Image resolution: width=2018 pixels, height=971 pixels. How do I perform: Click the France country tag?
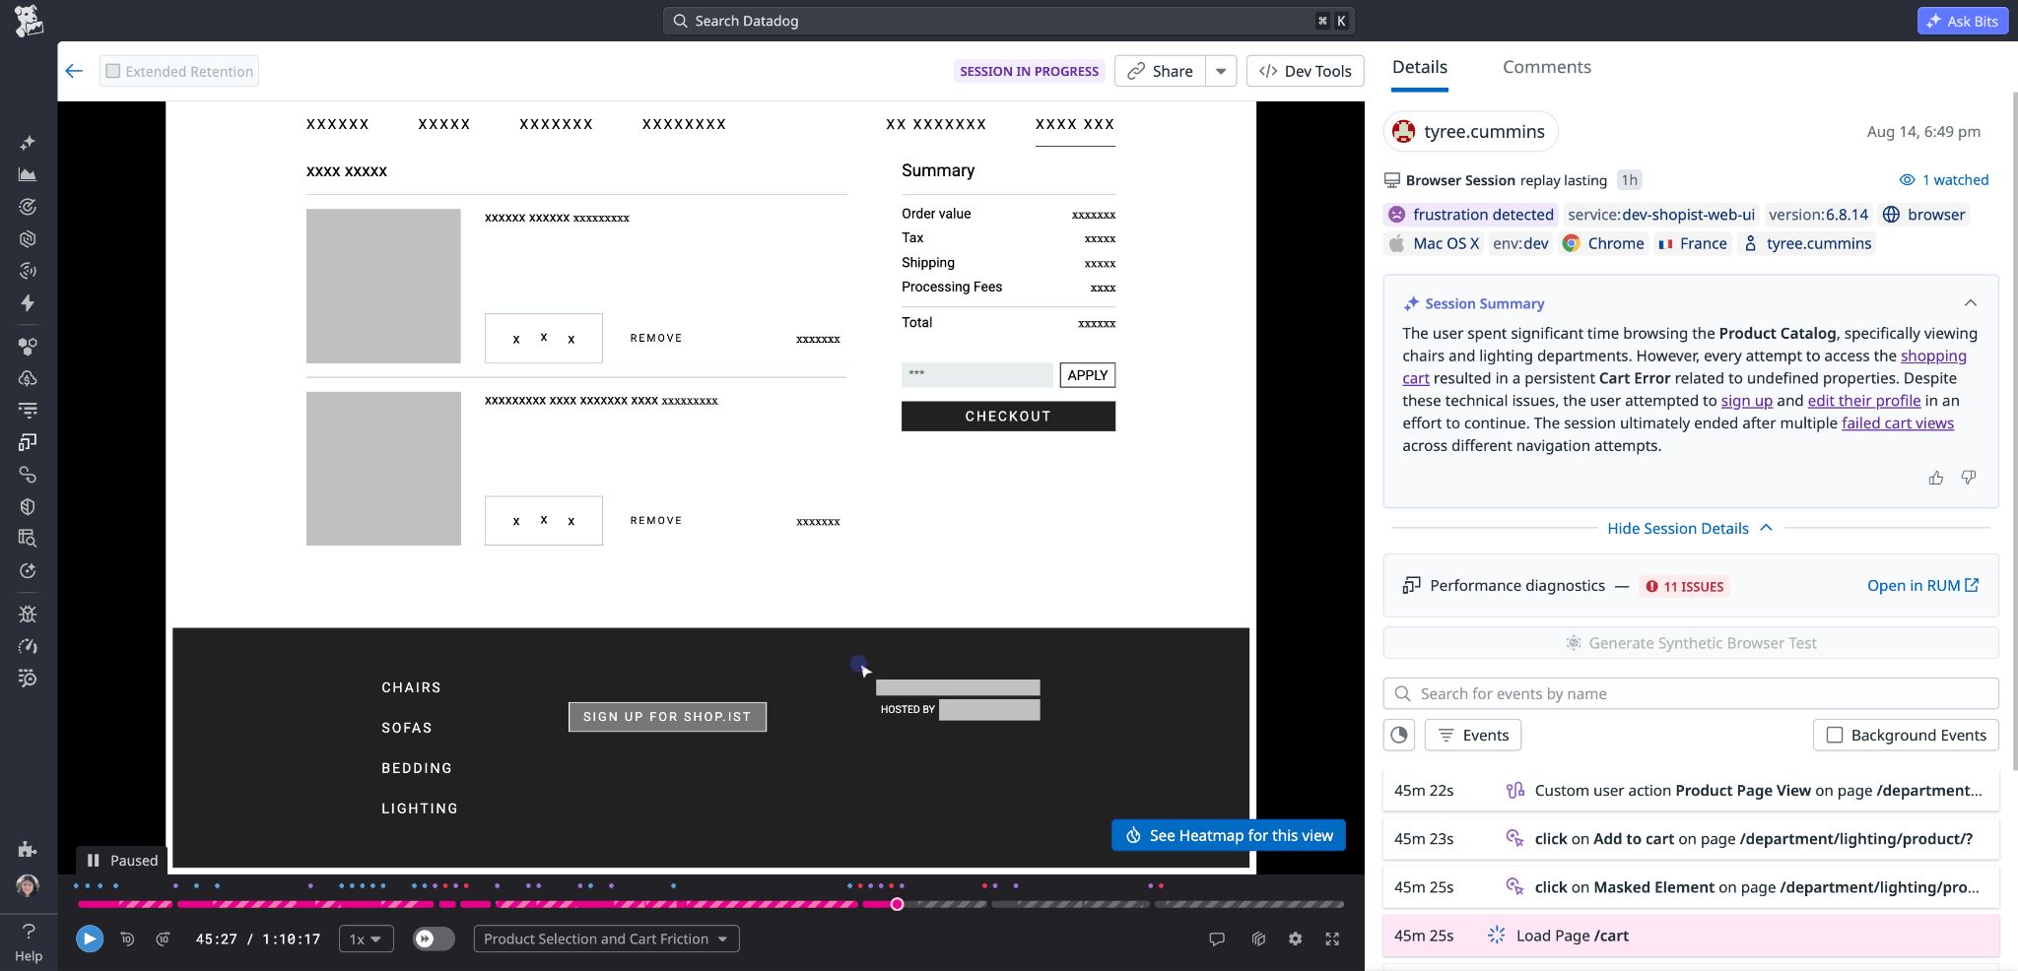1692,243
